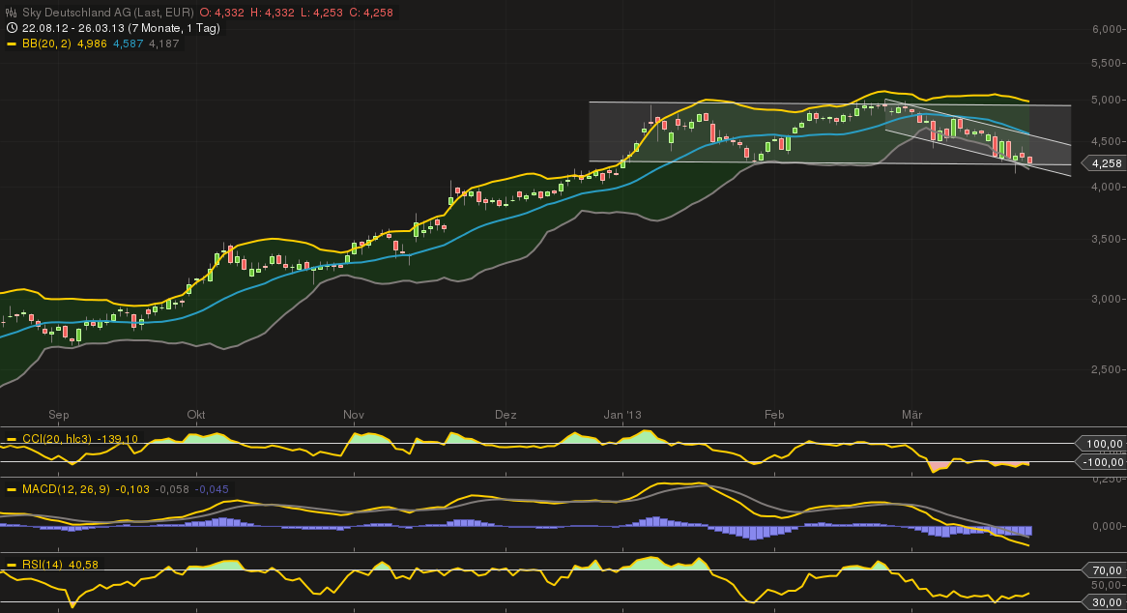1127x613 pixels.
Task: Click the RSI 30,00 level tag
Action: (1103, 602)
